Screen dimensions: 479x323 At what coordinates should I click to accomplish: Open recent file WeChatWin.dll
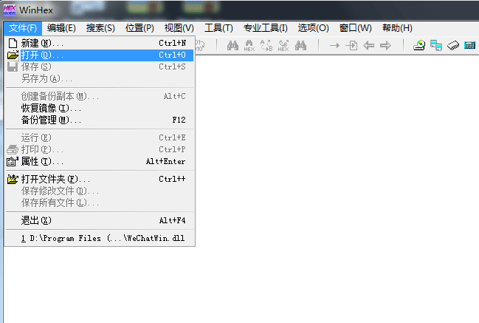(x=100, y=238)
